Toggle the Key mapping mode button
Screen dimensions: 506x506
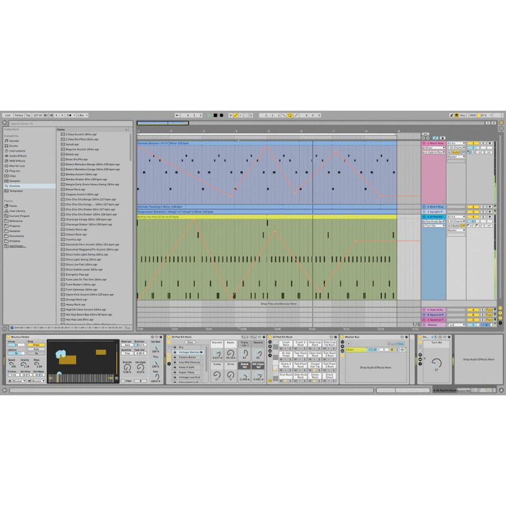(x=462, y=116)
